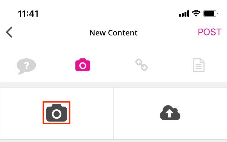Choose the cloud upload icon
Image resolution: width=227 pixels, height=142 pixels.
pos(170,113)
